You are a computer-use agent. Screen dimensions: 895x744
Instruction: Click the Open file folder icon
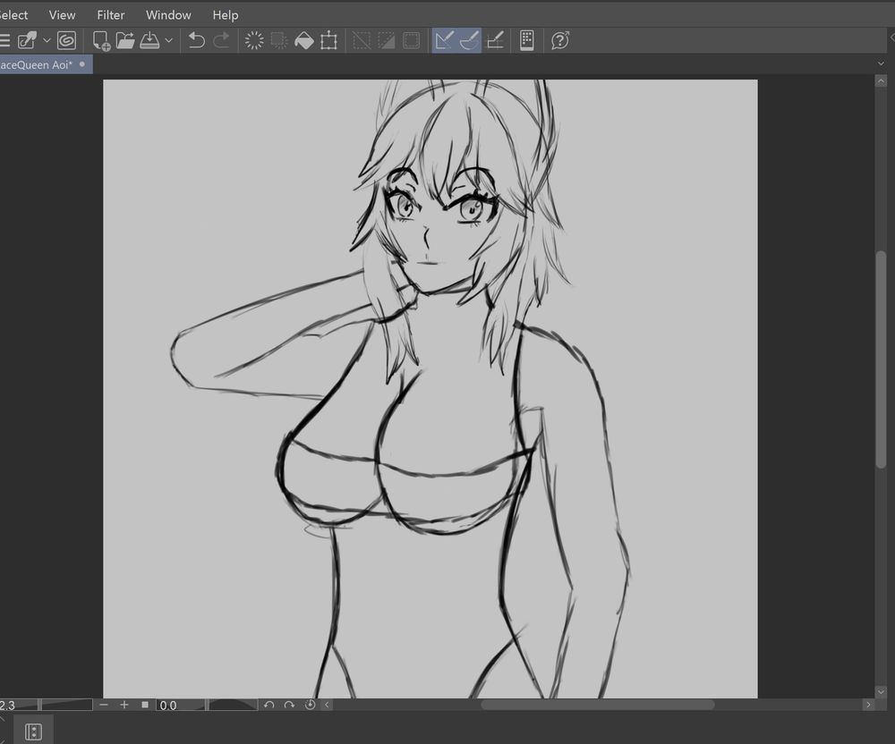[x=125, y=40]
